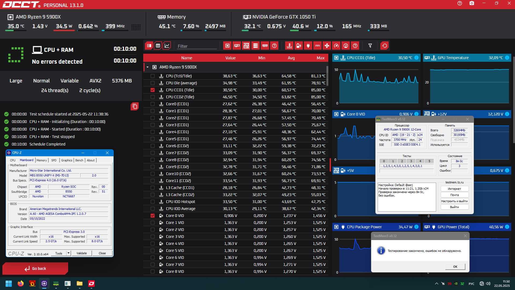The width and height of the screenshot is (515, 290).
Task: Switch to graph-only view icon
Action: pyautogui.click(x=167, y=46)
